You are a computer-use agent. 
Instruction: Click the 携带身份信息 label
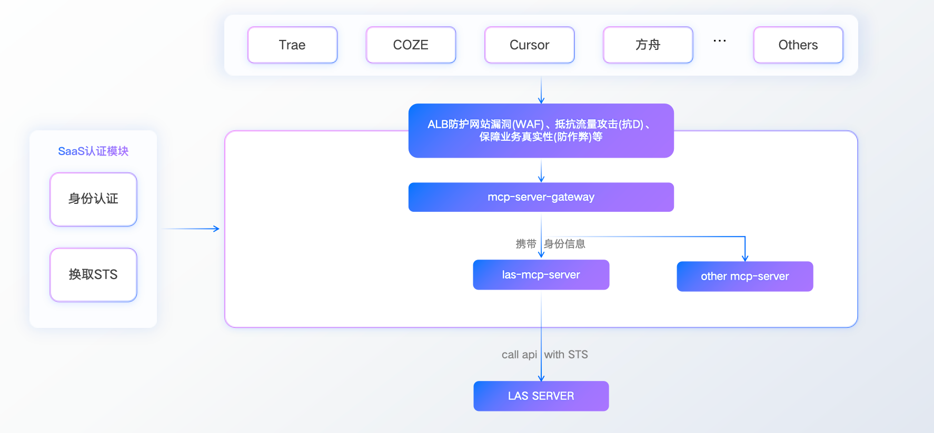[x=550, y=244]
